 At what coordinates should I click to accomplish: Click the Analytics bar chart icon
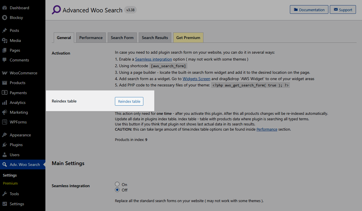click(5, 102)
